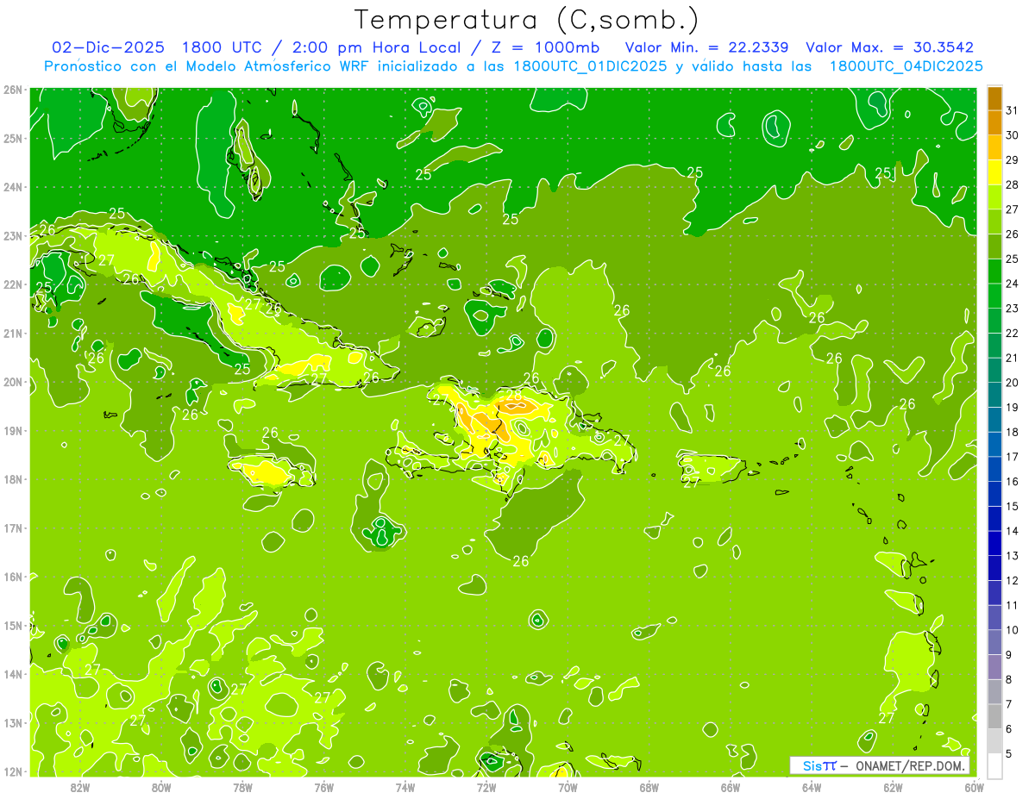The height and width of the screenshot is (799, 1035).
Task: Click the 70W longitude axis label
Action: [x=568, y=787]
